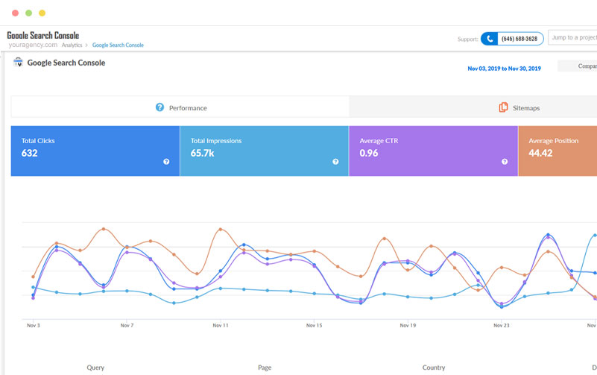Click the youragency.com breadcrumb
Screen dimensions: 597x375
tap(33, 45)
